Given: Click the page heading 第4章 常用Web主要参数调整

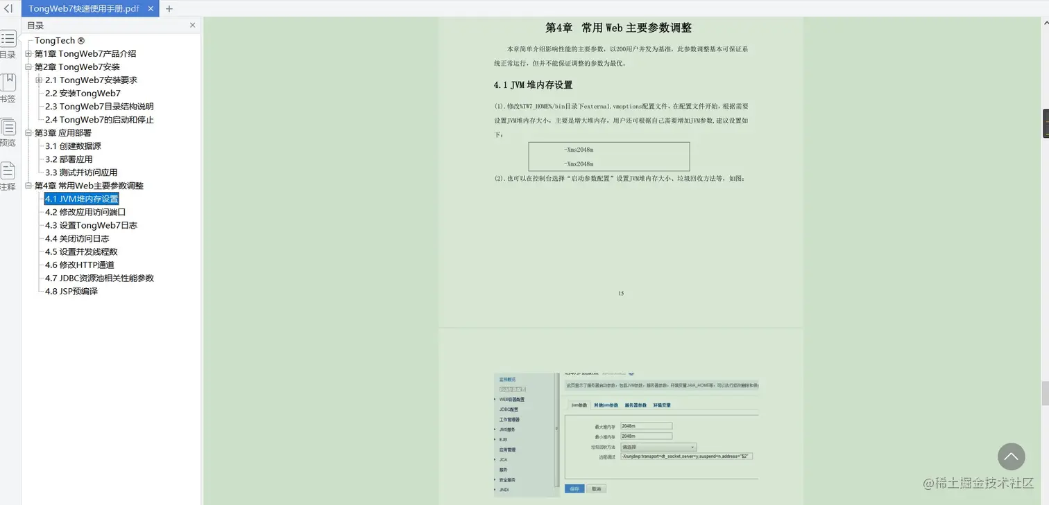Looking at the screenshot, I should (x=619, y=28).
